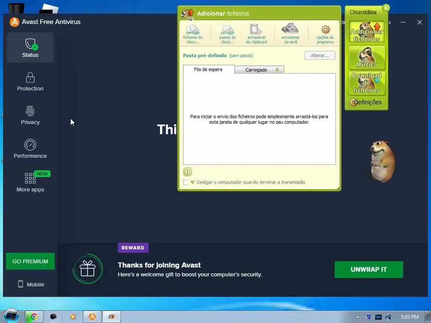Screen dimensions: 431x323
Task: Click the hamster mascot on desktop
Action: pos(382,160)
